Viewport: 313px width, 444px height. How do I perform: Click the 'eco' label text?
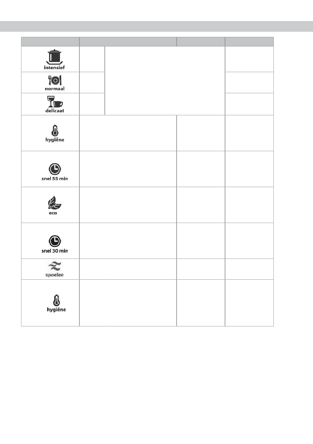coord(53,213)
